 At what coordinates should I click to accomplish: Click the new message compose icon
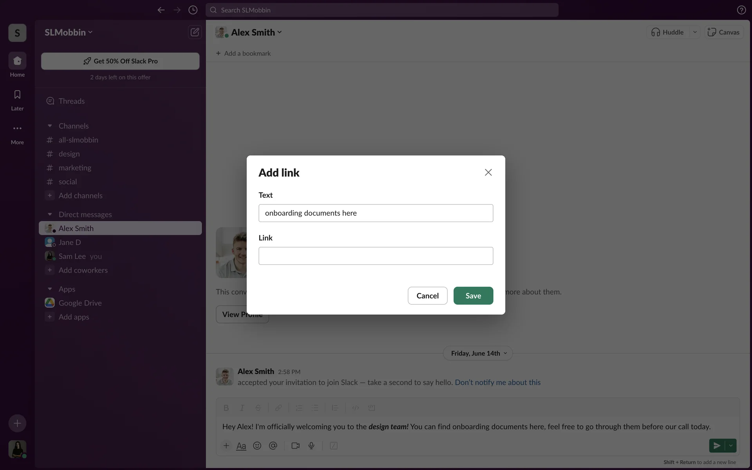pyautogui.click(x=195, y=32)
